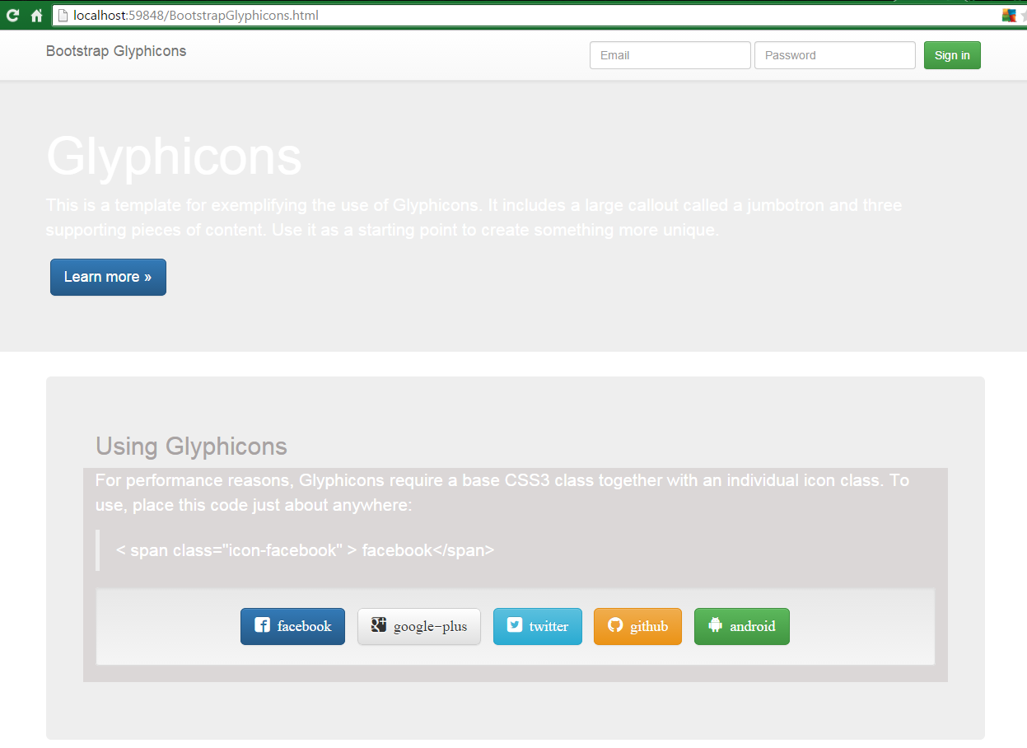Viewport: 1027px width, 748px height.
Task: Click the facebook button
Action: coord(292,626)
